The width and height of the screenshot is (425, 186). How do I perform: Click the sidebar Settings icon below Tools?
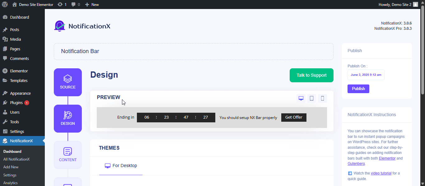[5, 131]
